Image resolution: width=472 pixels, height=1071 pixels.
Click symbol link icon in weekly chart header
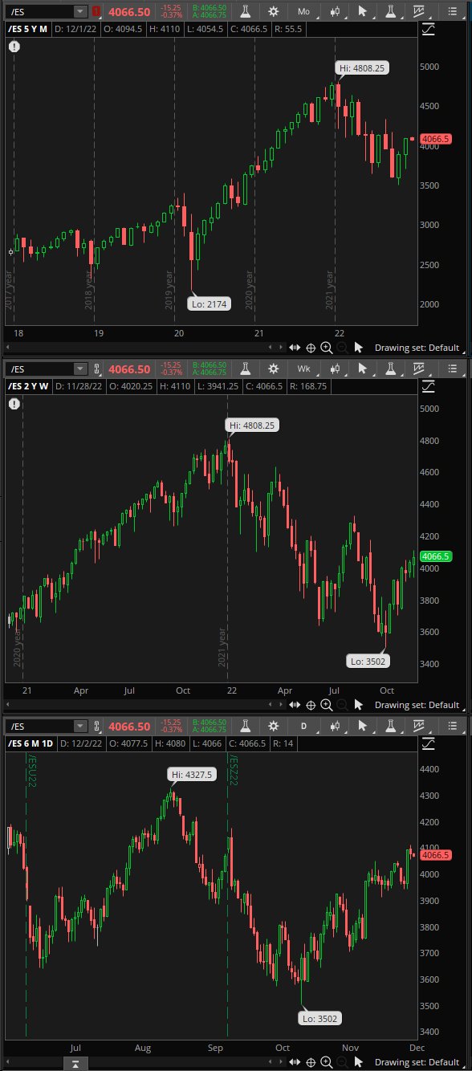[97, 369]
